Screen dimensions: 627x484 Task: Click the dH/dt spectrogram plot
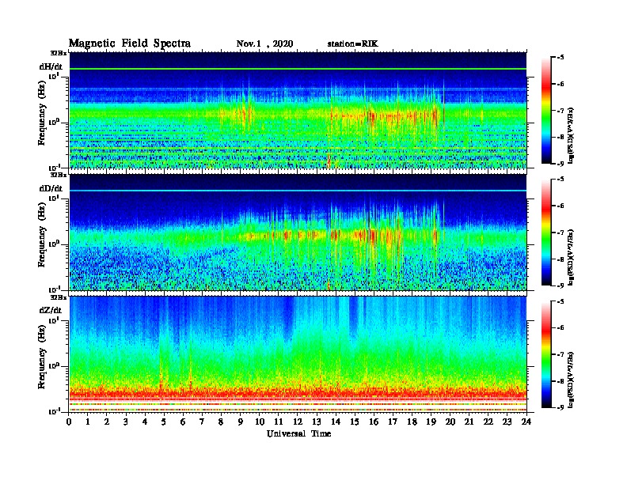coord(298,110)
